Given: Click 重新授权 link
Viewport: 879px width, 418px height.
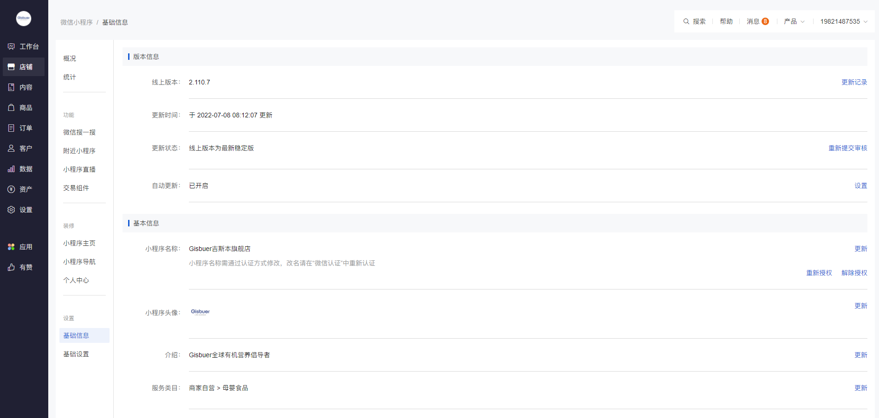Looking at the screenshot, I should [x=819, y=273].
